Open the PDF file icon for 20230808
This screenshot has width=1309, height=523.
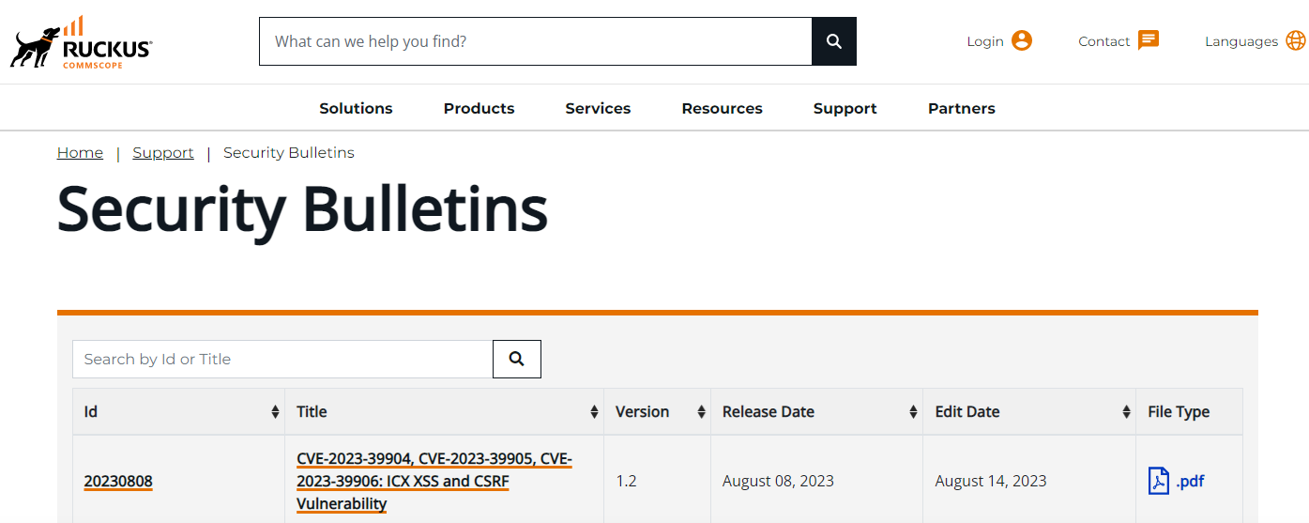coord(1159,481)
